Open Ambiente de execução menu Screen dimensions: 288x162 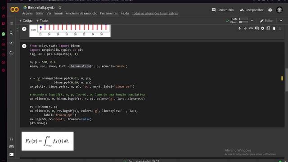(x=81, y=13)
